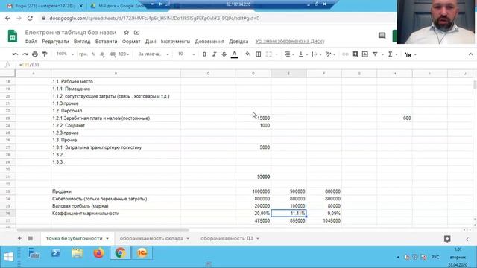Select the Продажи row label cell
The image size is (477, 268).
click(116, 191)
